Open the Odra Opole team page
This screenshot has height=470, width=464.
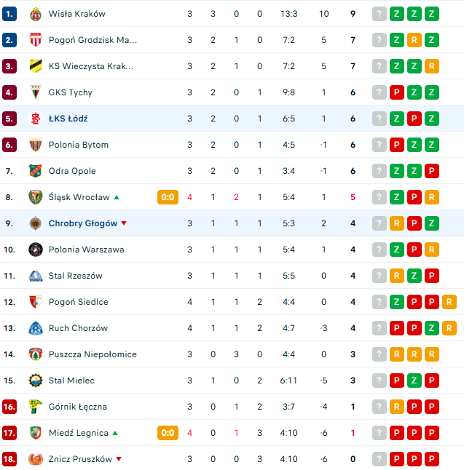pos(72,171)
